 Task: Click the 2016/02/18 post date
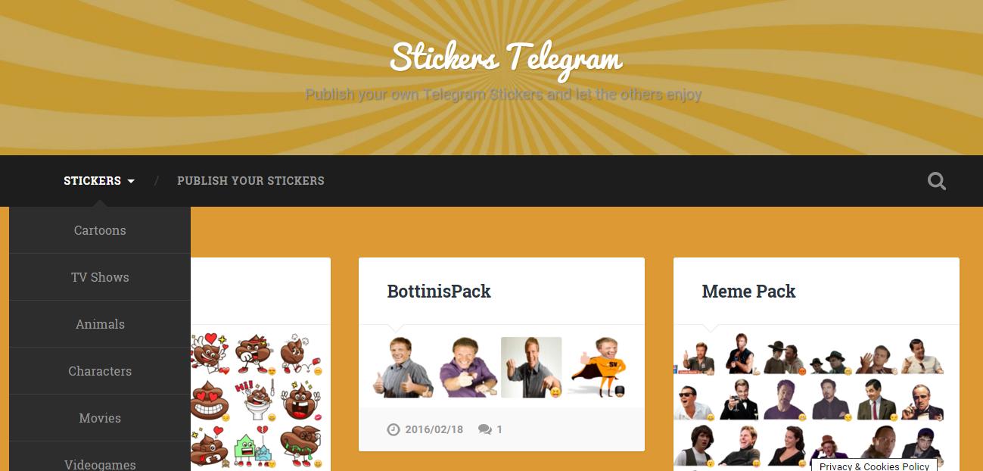434,429
